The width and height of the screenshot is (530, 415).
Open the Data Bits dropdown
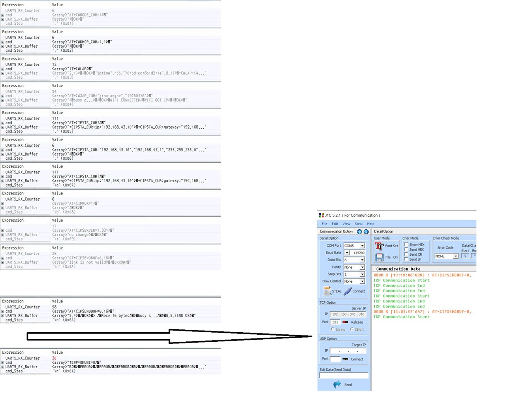(x=362, y=260)
